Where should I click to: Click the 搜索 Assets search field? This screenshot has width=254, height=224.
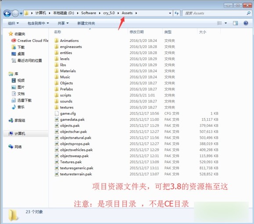tap(215, 13)
